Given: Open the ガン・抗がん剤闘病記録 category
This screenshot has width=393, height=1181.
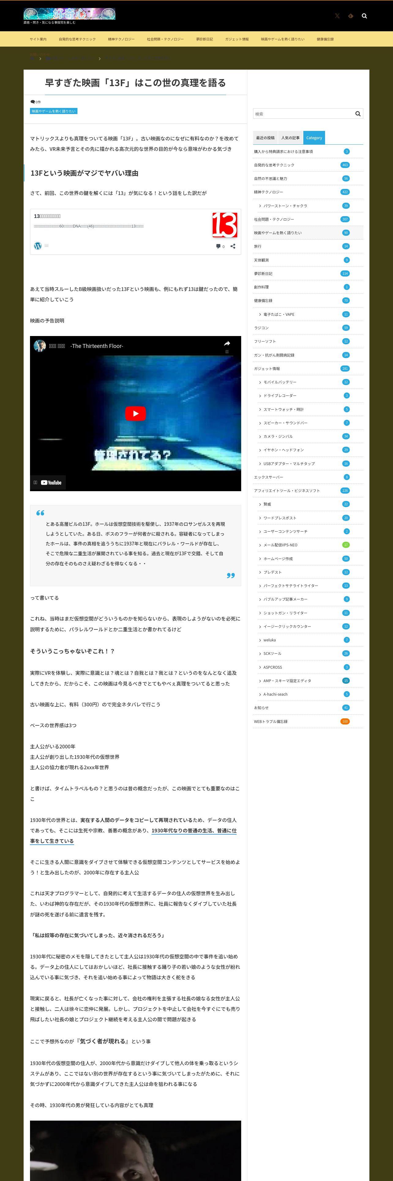Looking at the screenshot, I should (274, 355).
